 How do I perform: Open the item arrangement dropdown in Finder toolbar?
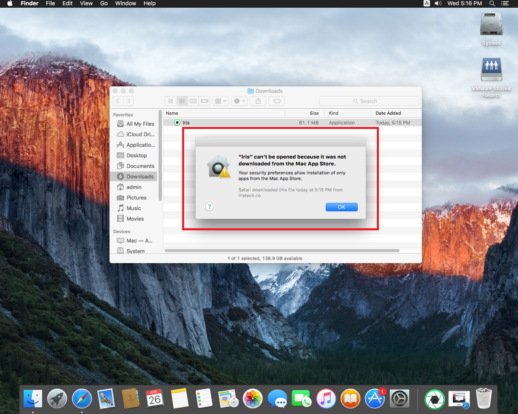221,101
